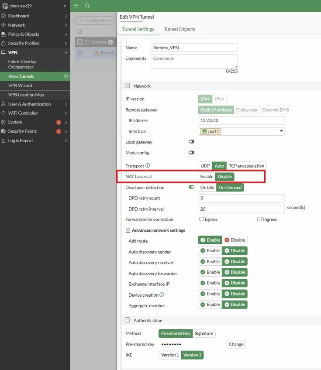
Task: Select Dynamic DNS remote gateway
Action: tap(276, 110)
